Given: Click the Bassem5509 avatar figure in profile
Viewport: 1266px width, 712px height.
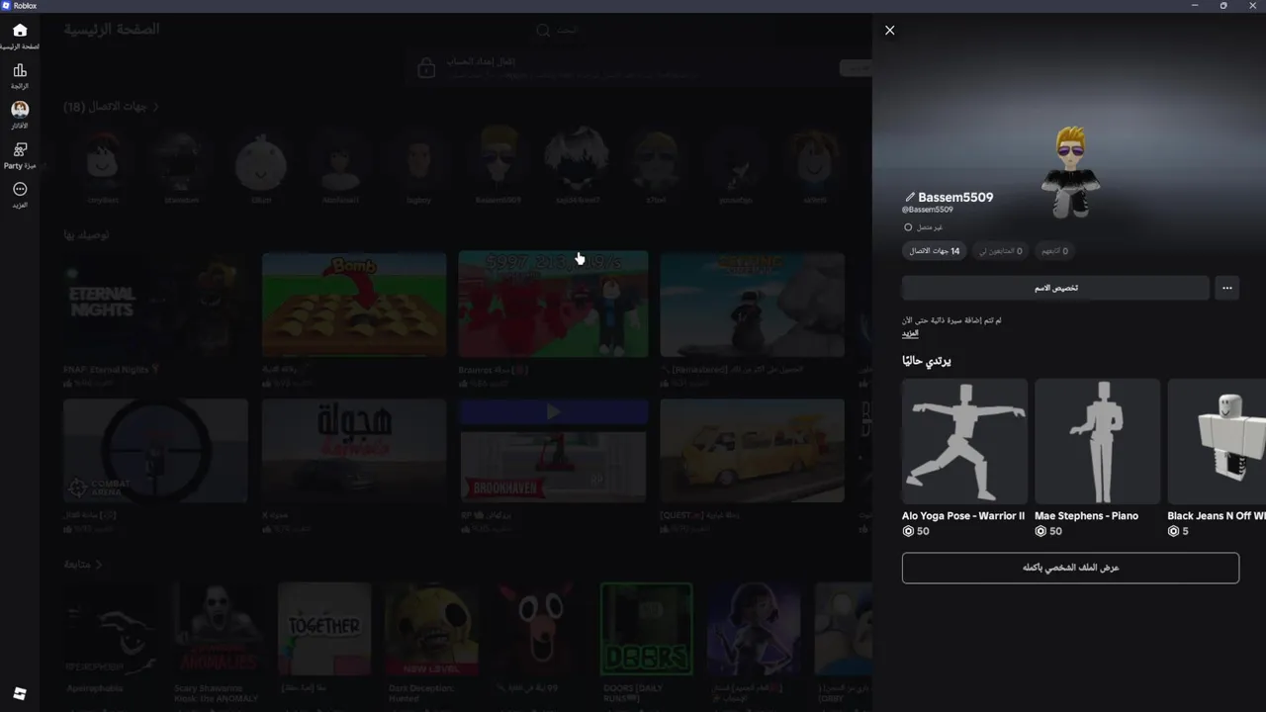Looking at the screenshot, I should point(1070,171).
